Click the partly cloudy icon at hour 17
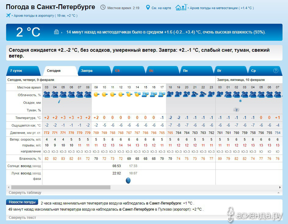This screenshot has height=224, width=288. pyautogui.click(x=162, y=95)
